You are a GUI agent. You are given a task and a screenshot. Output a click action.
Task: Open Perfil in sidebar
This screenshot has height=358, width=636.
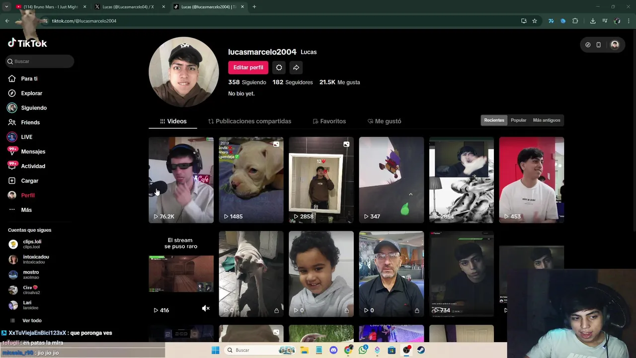(27, 195)
